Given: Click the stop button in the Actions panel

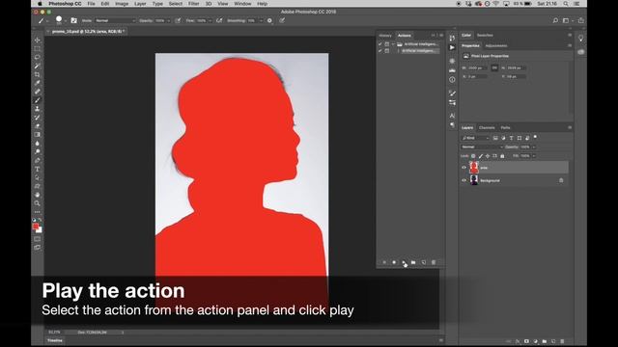Looking at the screenshot, I should click(384, 262).
